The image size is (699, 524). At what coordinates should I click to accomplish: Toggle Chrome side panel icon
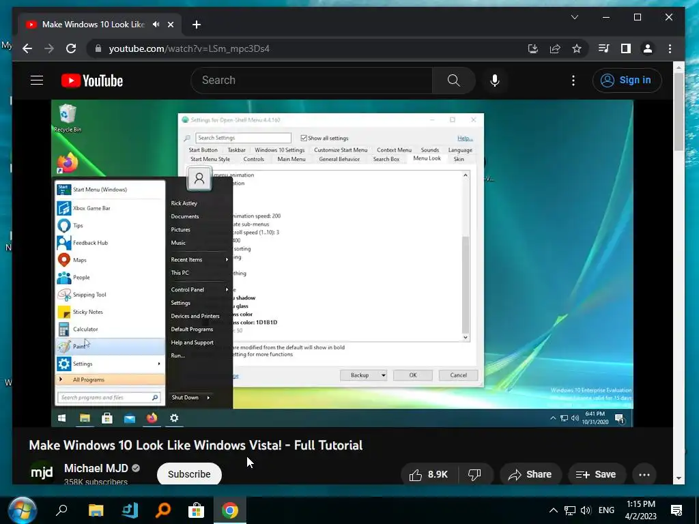click(x=626, y=48)
